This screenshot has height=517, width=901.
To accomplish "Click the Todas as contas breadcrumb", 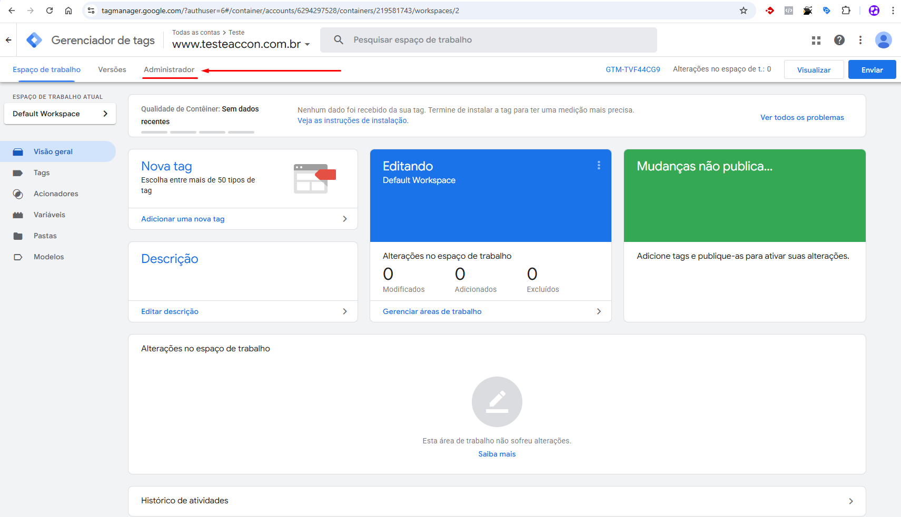I will pyautogui.click(x=196, y=33).
